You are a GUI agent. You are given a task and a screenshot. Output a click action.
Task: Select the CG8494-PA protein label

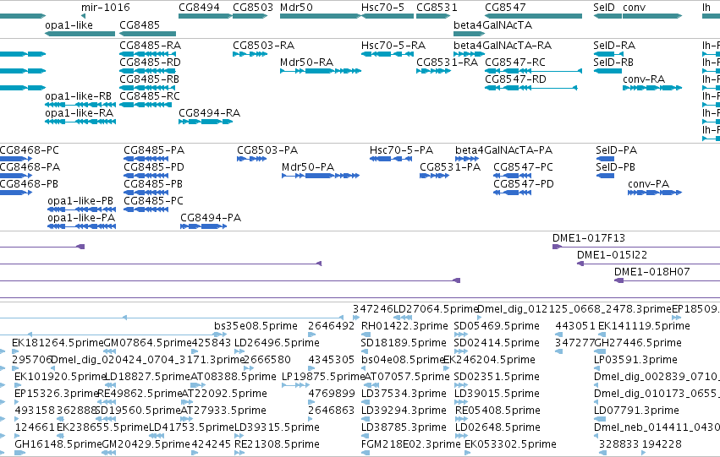[211, 218]
